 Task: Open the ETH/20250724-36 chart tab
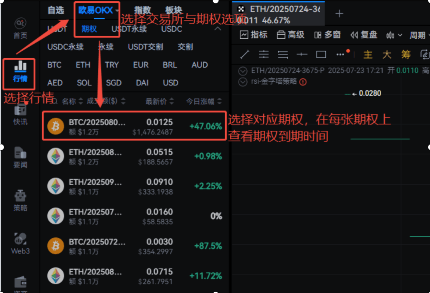[x=278, y=14]
